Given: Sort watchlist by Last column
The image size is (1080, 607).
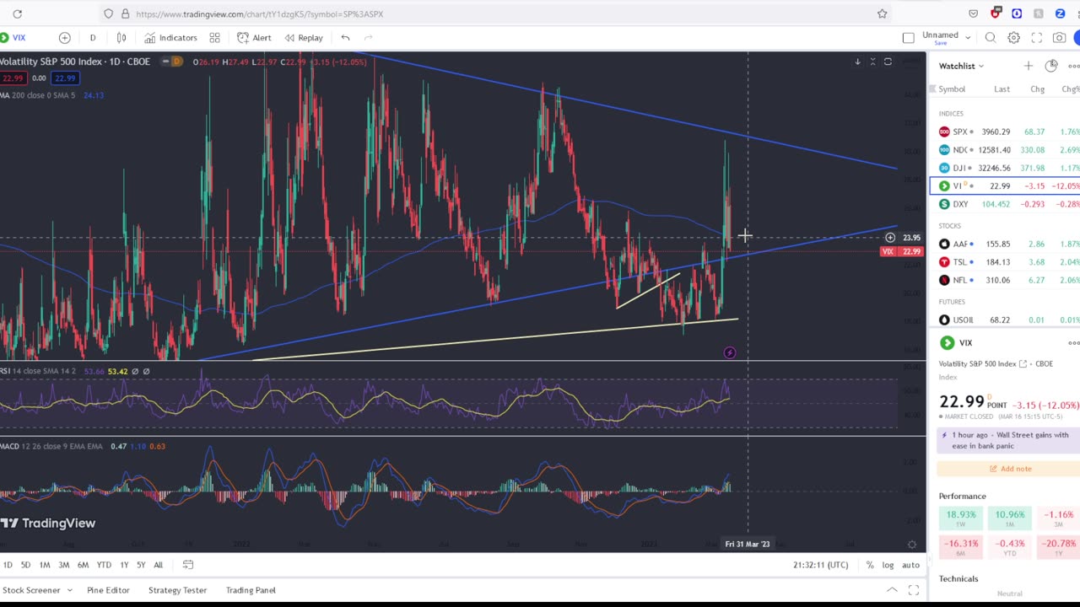Looking at the screenshot, I should [1002, 89].
